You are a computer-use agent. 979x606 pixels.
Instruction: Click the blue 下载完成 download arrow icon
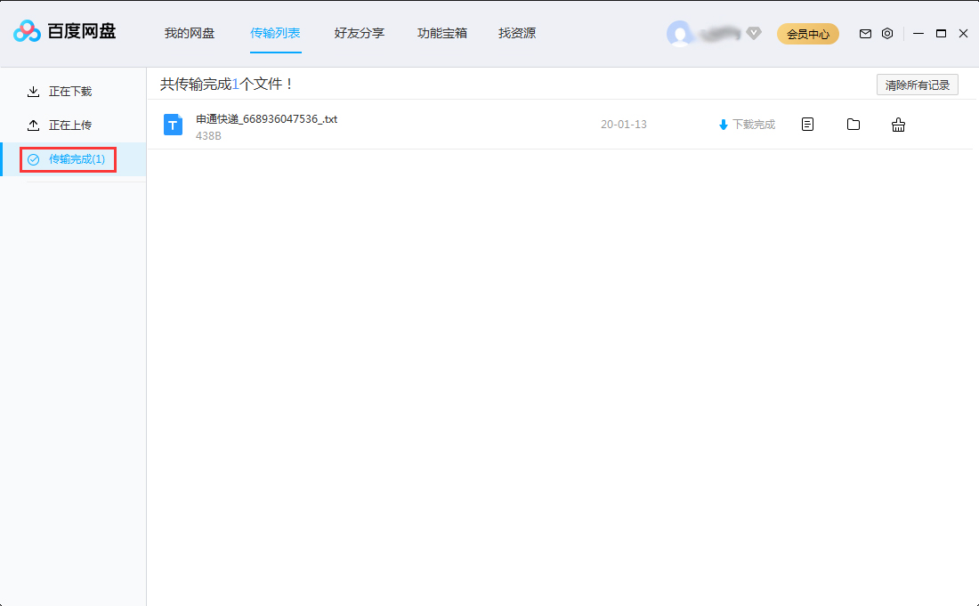click(724, 124)
